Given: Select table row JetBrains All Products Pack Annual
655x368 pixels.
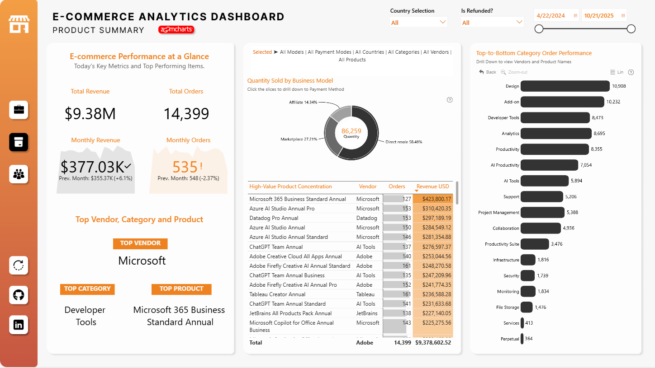Looking at the screenshot, I should 351,313.
